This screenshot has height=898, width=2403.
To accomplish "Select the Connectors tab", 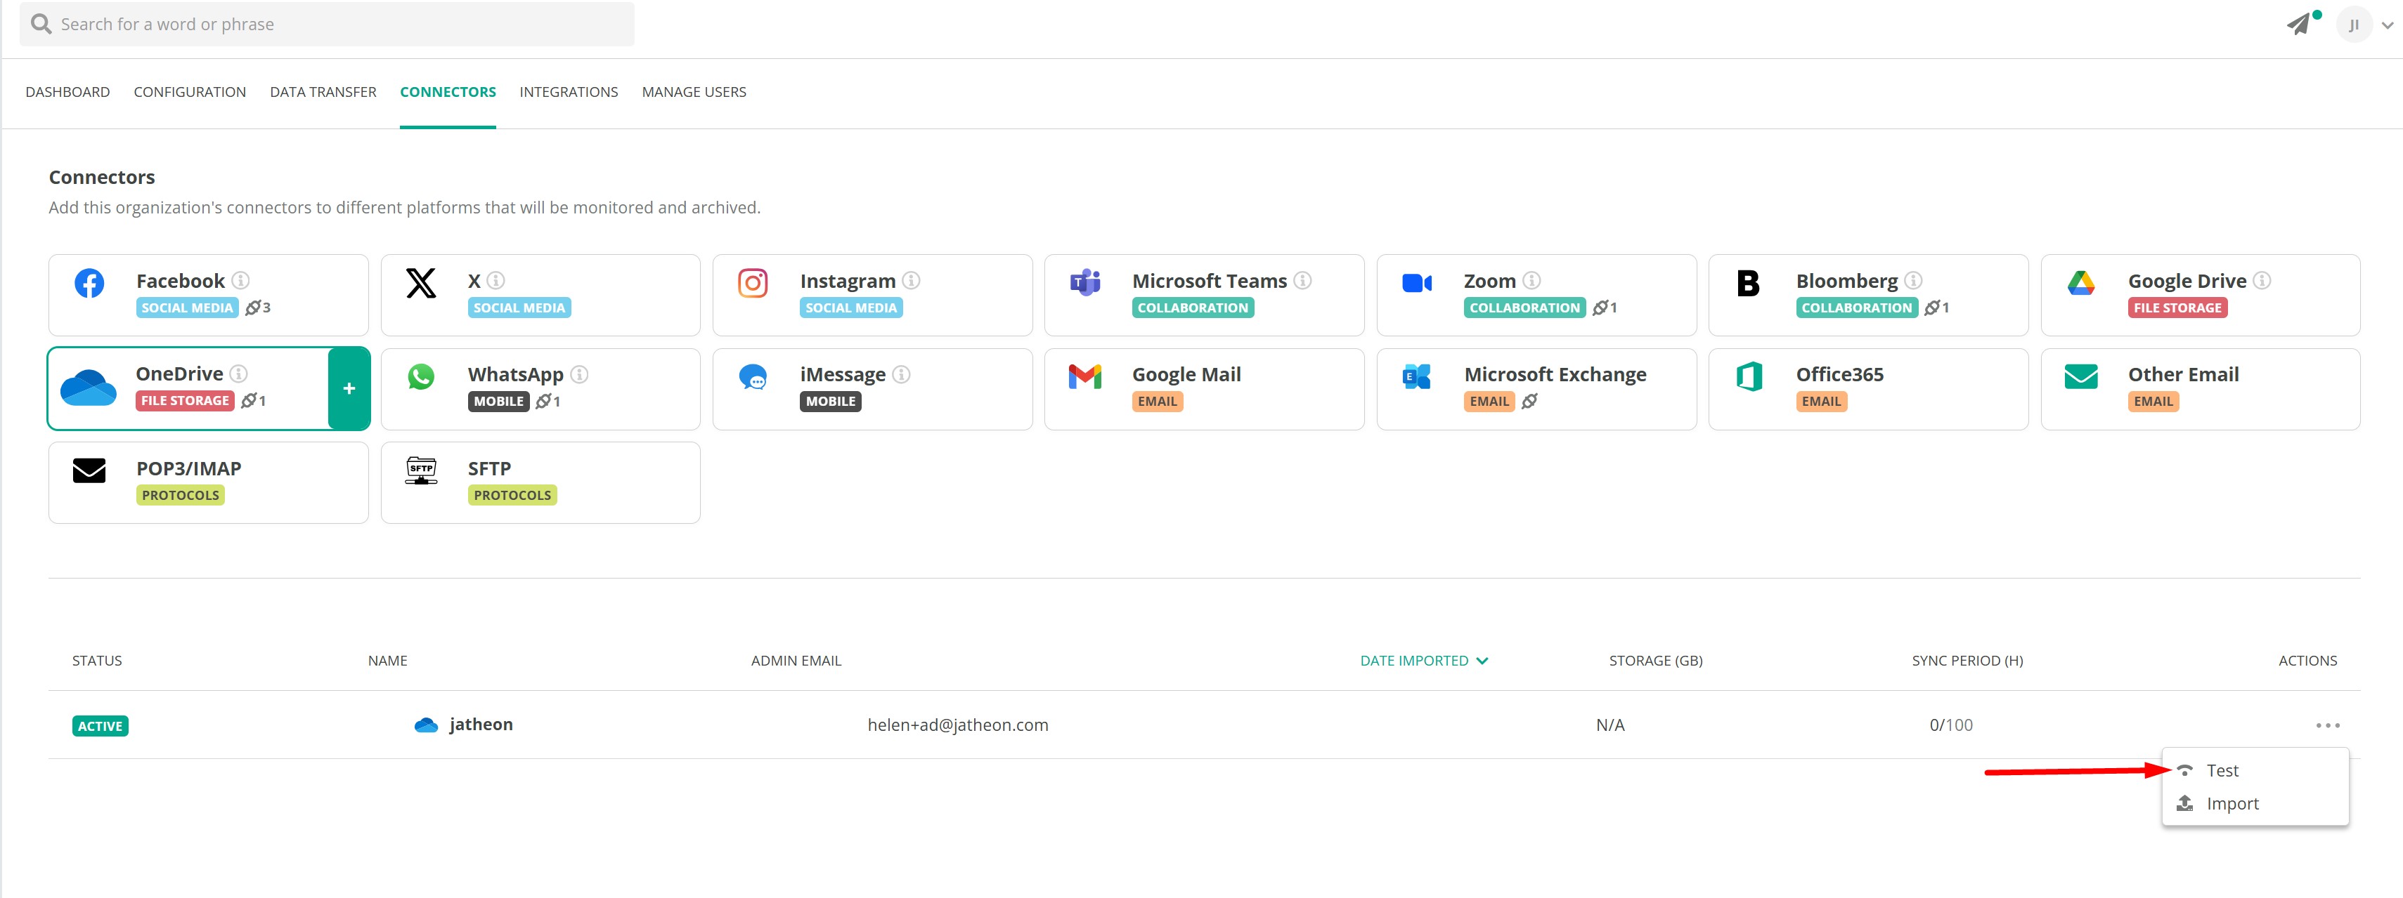I will click(448, 91).
